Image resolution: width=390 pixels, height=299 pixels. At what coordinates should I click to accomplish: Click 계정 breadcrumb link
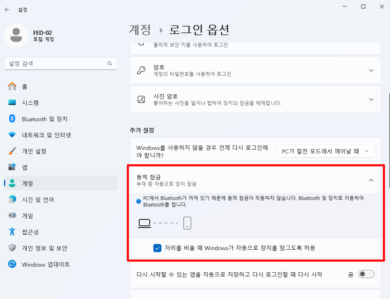(x=140, y=30)
